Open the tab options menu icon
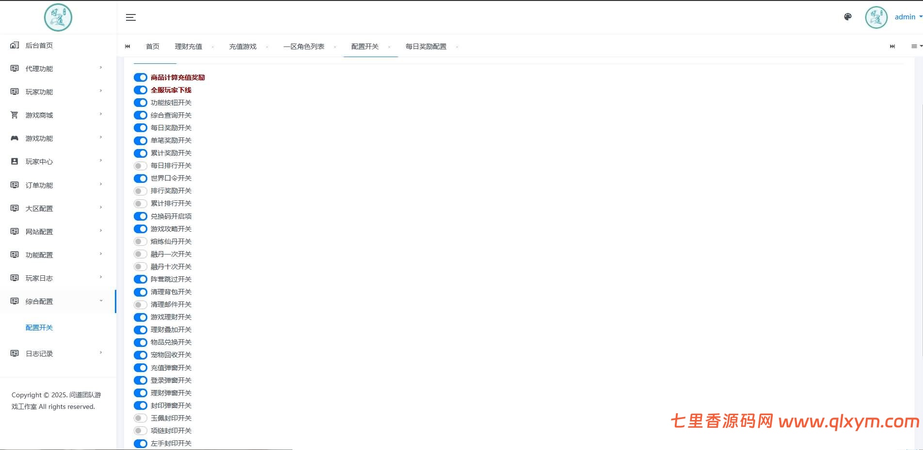The image size is (923, 450). (915, 46)
